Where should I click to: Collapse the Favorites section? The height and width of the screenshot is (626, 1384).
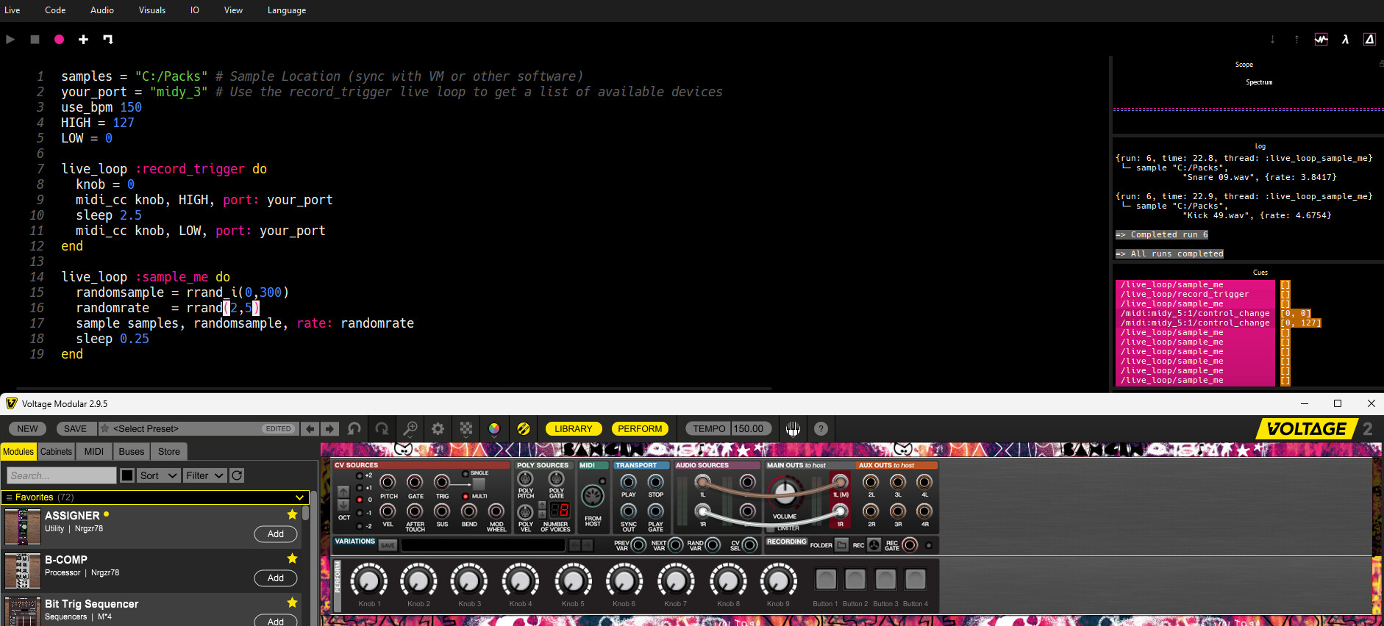click(x=299, y=497)
